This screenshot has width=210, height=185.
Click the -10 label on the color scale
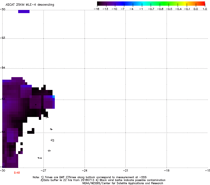114,9
